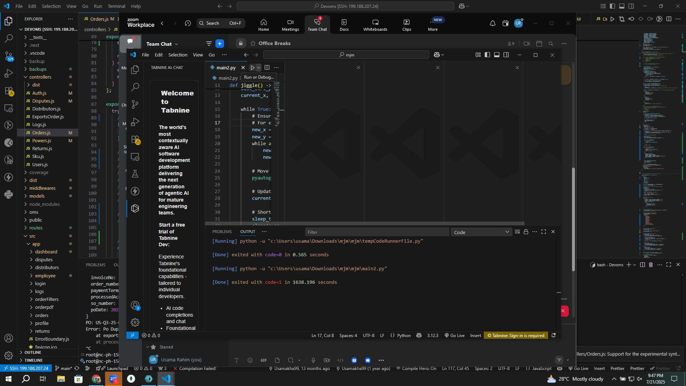Split main2.py editor to the right
Image resolution: width=686 pixels, height=386 pixels.
pyautogui.click(x=267, y=68)
